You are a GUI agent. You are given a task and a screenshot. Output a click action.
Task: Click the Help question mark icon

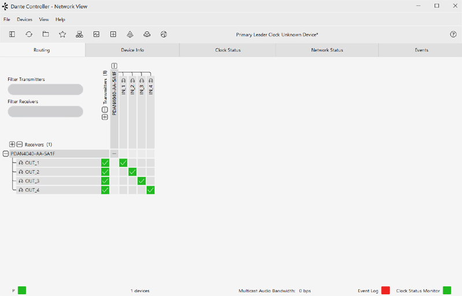coord(453,35)
